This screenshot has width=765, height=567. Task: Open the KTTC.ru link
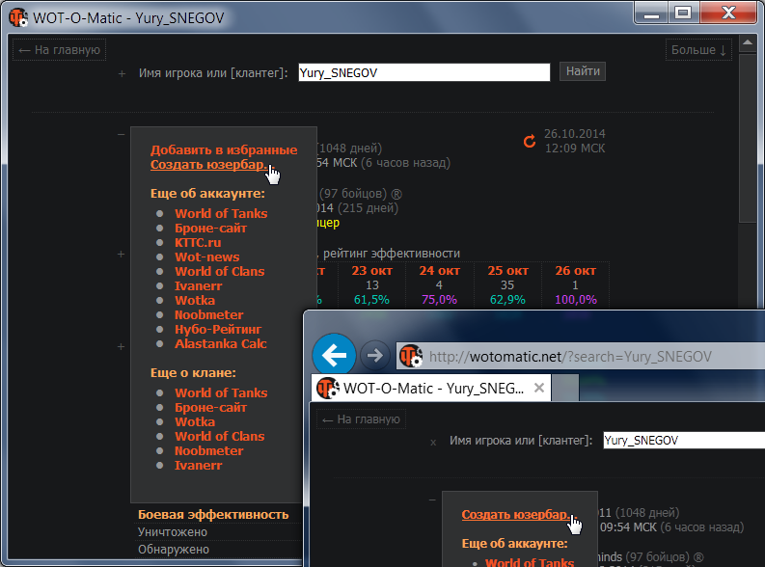click(198, 242)
